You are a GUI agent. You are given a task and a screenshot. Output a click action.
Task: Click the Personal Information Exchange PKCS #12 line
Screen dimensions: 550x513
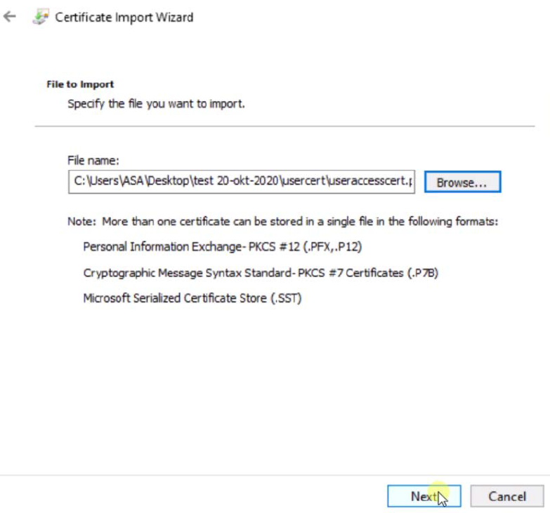point(222,247)
